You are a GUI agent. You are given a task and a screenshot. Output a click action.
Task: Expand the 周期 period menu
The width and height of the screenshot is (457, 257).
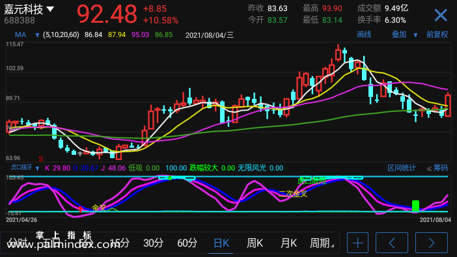322,243
